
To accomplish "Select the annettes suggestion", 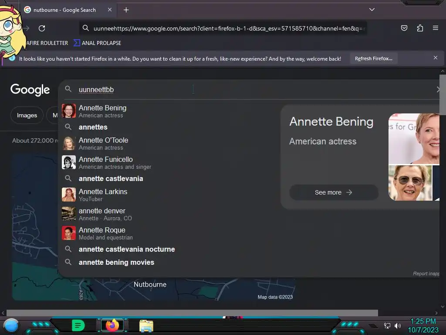I will 169,127.
